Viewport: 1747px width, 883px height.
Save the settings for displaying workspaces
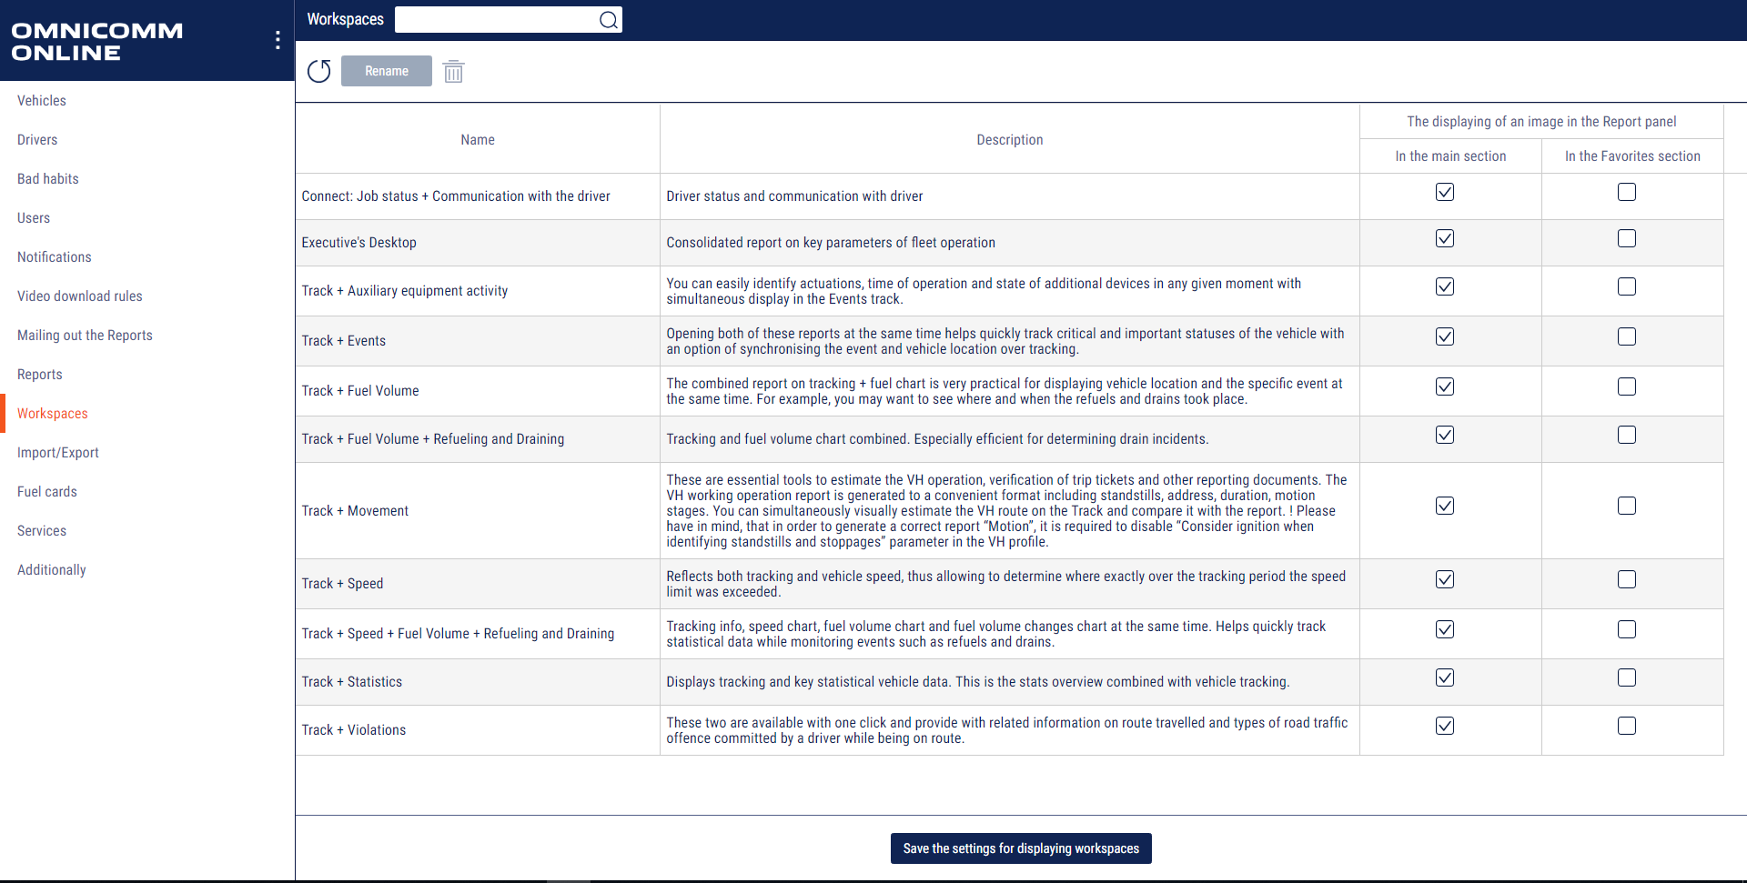[x=1021, y=848]
